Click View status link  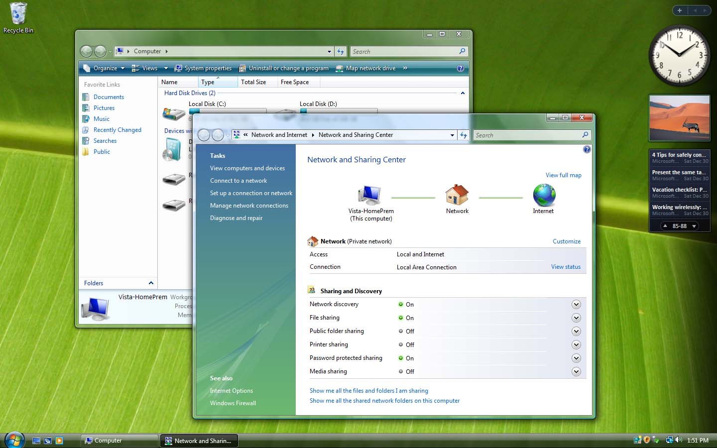566,267
